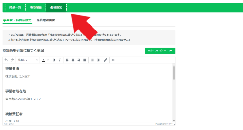243x130 pixels.
Task: Click the 事業者所在地 heading
Action: pyautogui.click(x=16, y=91)
